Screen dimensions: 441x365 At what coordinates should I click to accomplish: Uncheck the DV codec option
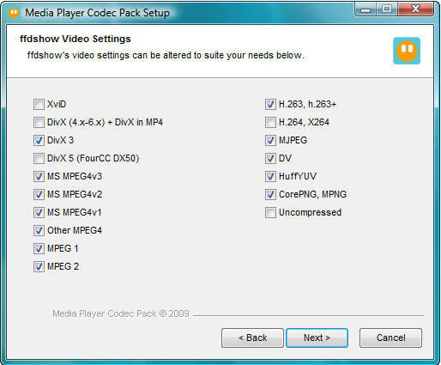point(270,158)
